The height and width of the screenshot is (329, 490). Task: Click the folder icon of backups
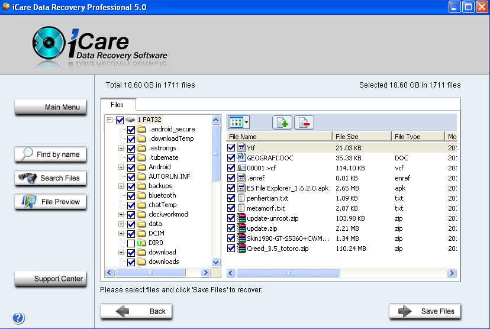(141, 186)
